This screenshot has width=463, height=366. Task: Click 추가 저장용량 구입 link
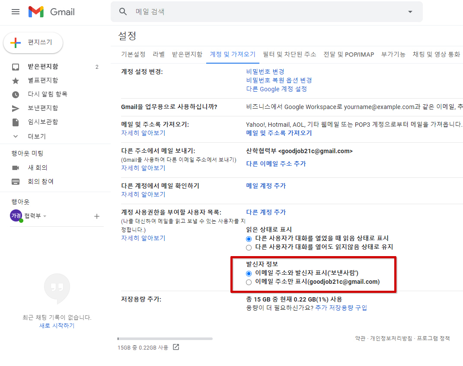pyautogui.click(x=341, y=308)
